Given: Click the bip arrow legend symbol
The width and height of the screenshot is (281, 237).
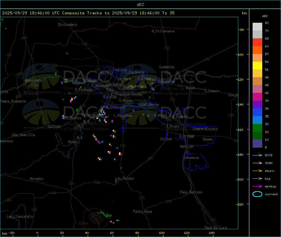Looking at the screenshot, I should [257, 178].
